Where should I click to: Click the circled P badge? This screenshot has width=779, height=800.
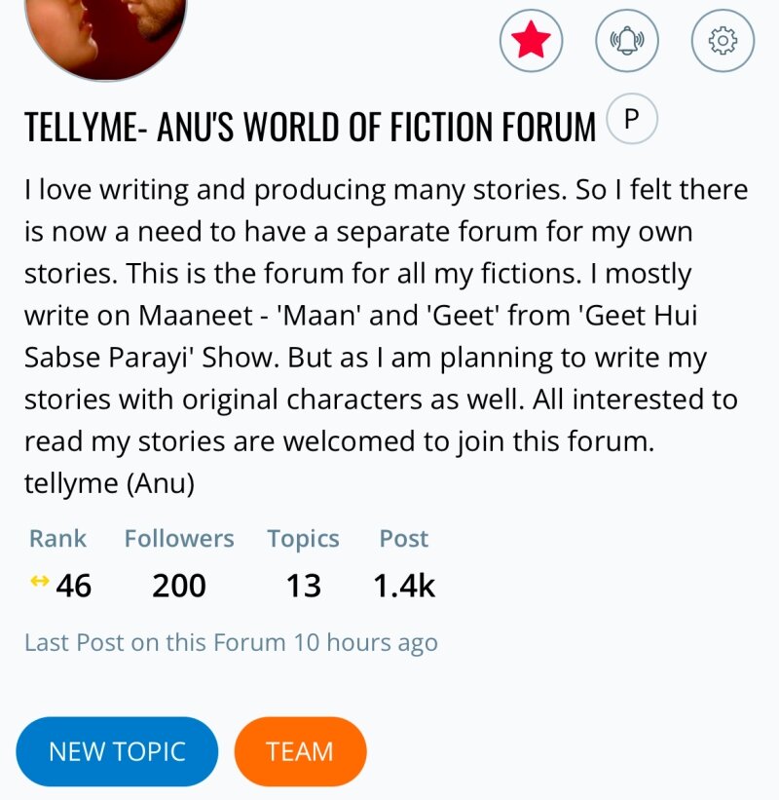[632, 121]
